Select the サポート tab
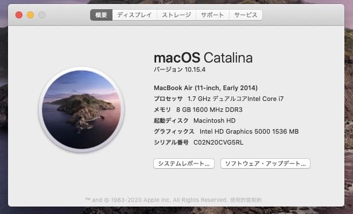 212,15
